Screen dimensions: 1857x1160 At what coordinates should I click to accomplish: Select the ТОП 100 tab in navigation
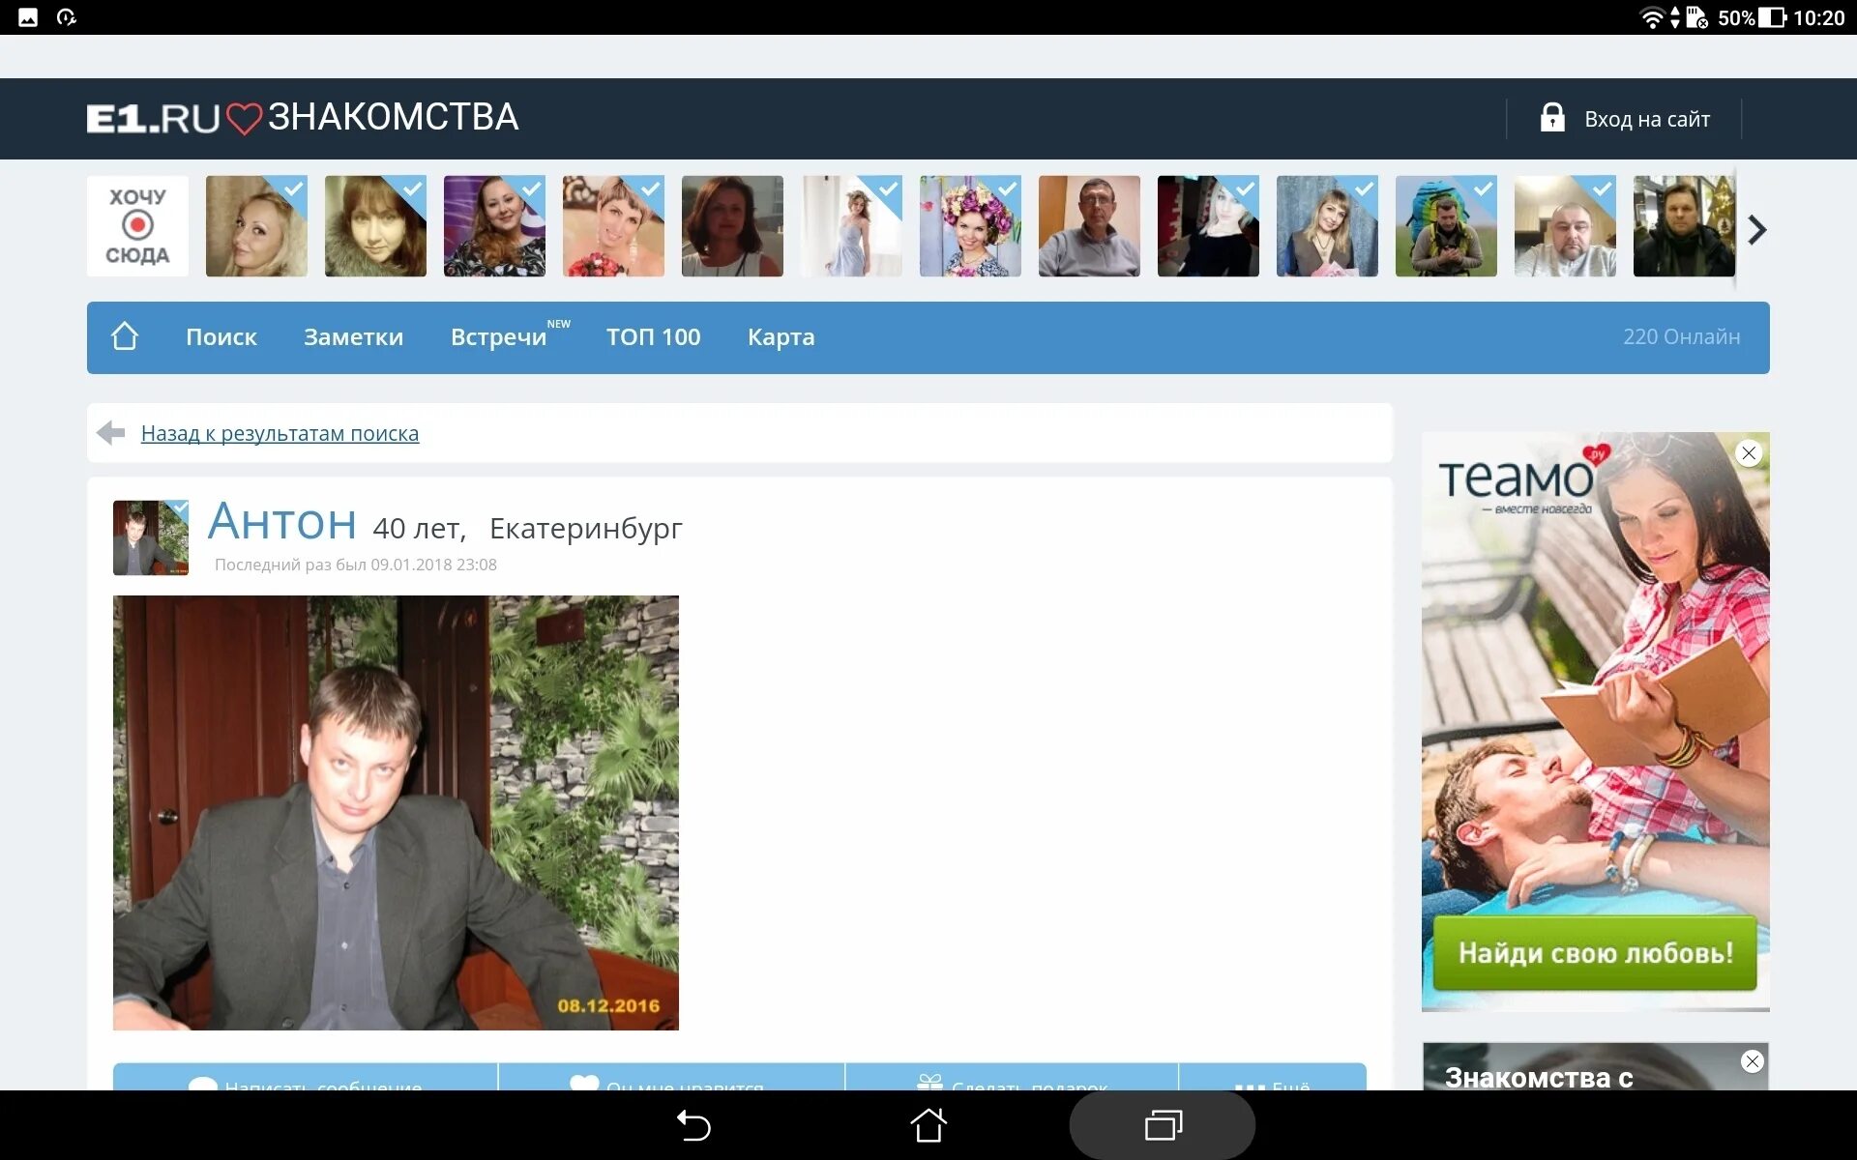pos(653,336)
